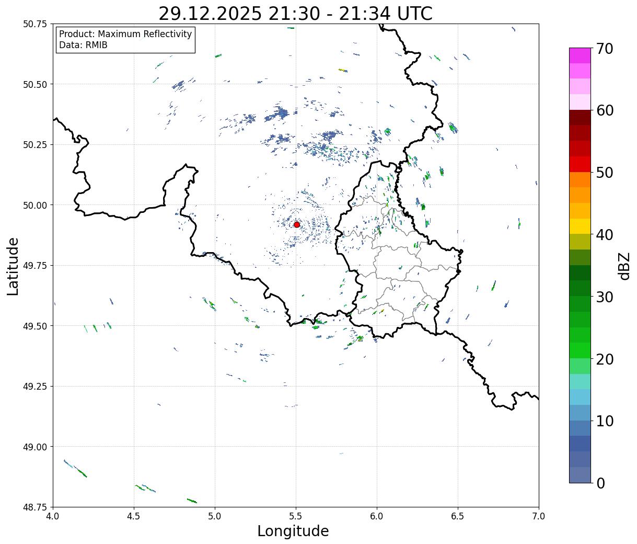Click the 'Product: Maximum Reflectivity' legend text
Screen dimensions: 637x544
125,34
